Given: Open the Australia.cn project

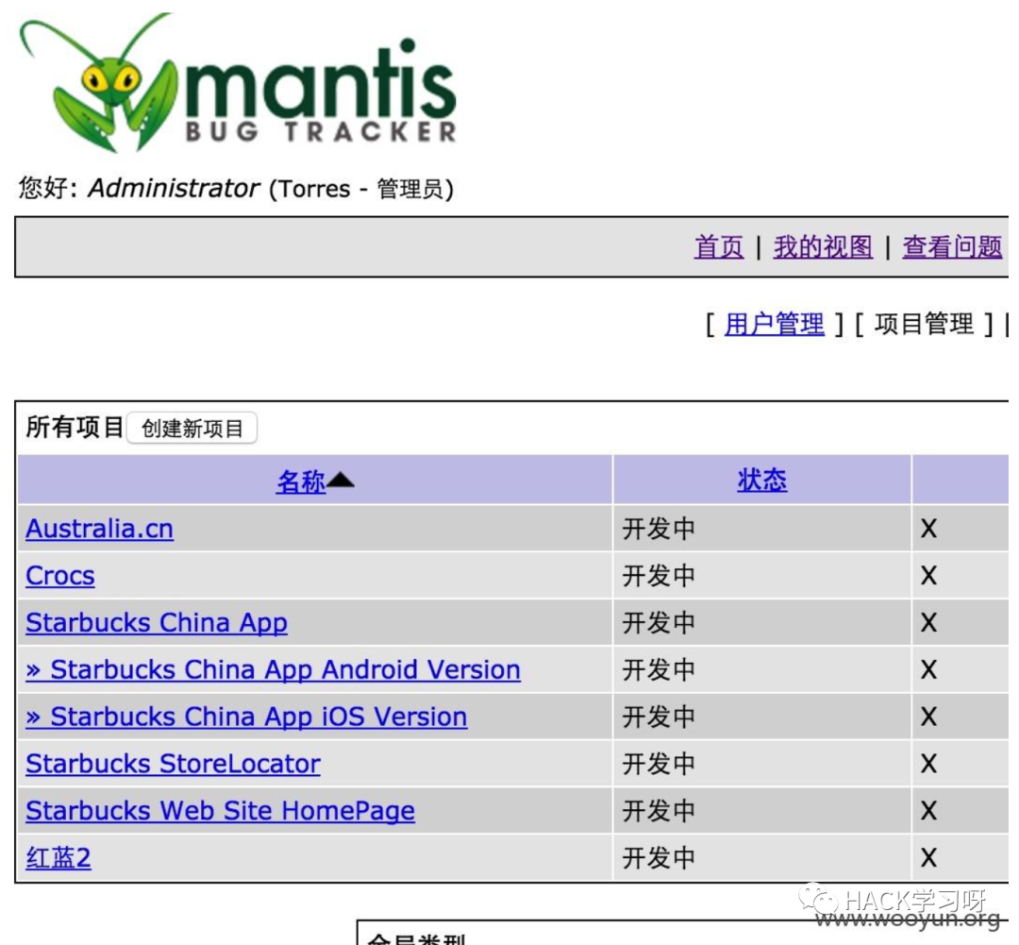Looking at the screenshot, I should [99, 529].
